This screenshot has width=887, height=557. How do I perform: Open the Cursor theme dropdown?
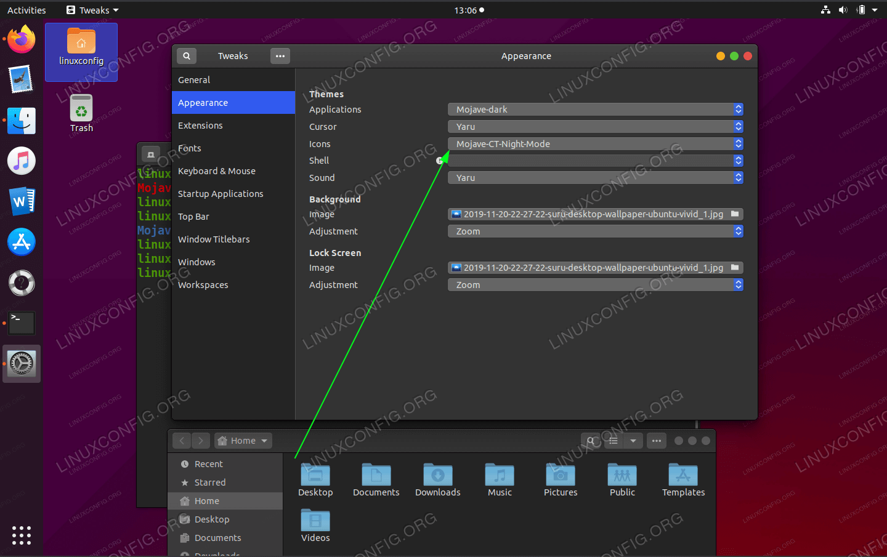[x=595, y=127]
